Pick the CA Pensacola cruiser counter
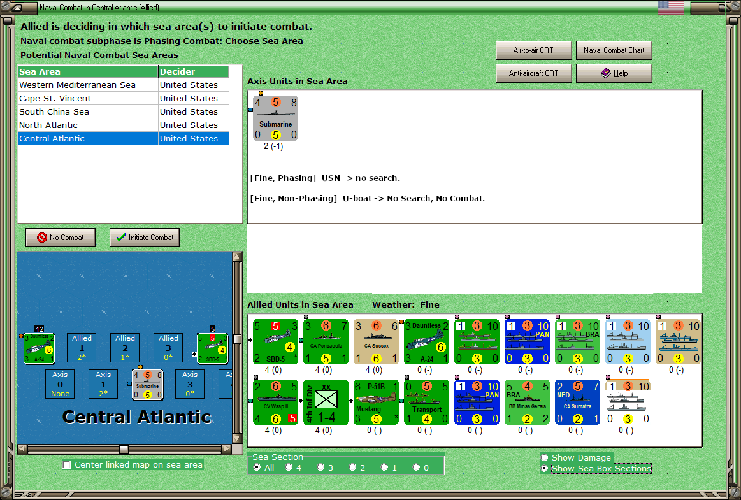The image size is (741, 500). click(326, 341)
